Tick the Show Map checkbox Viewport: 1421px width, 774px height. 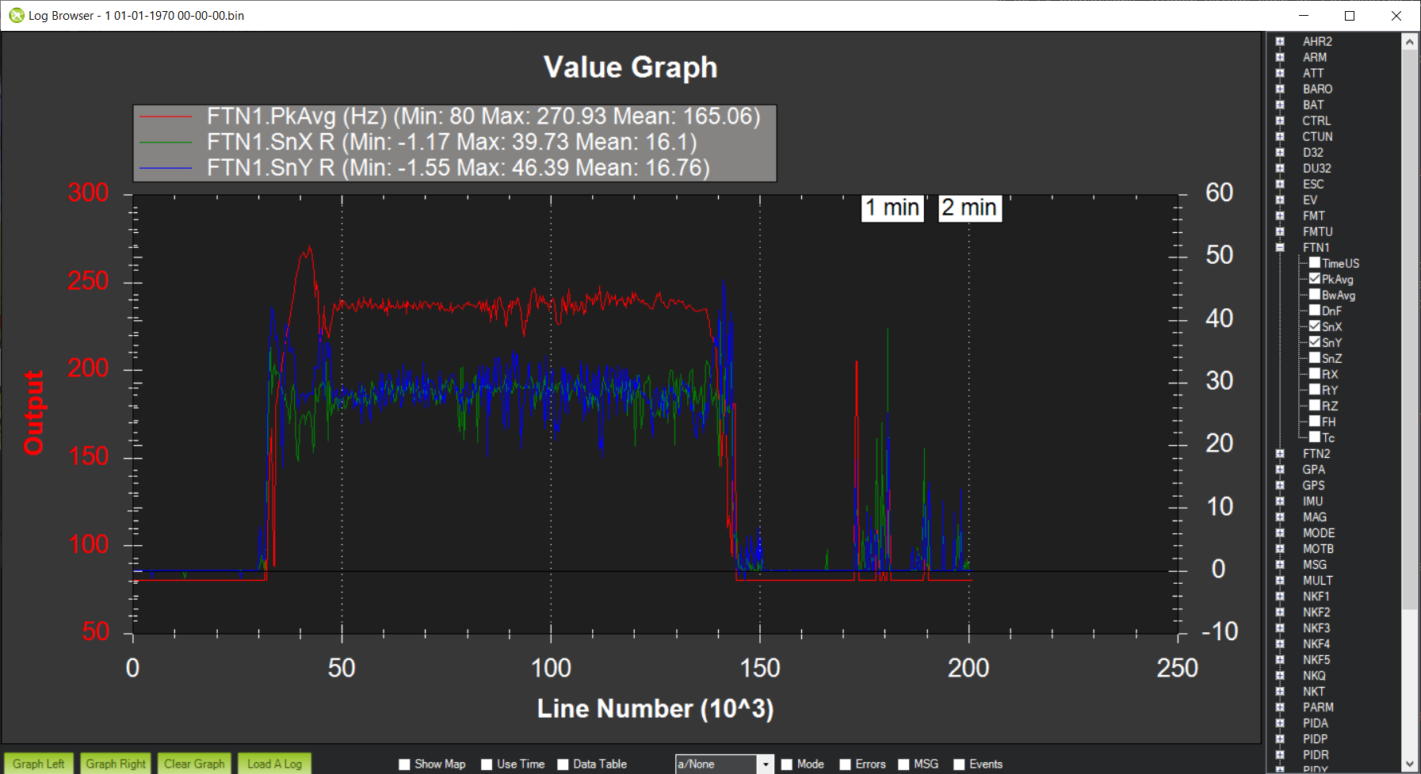tap(405, 764)
